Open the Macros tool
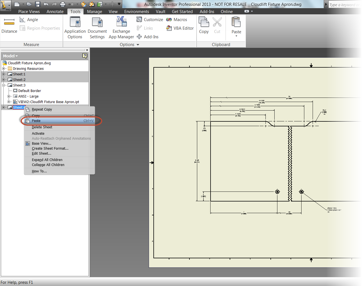Viewport: 362px width, 286px height. pos(177,20)
